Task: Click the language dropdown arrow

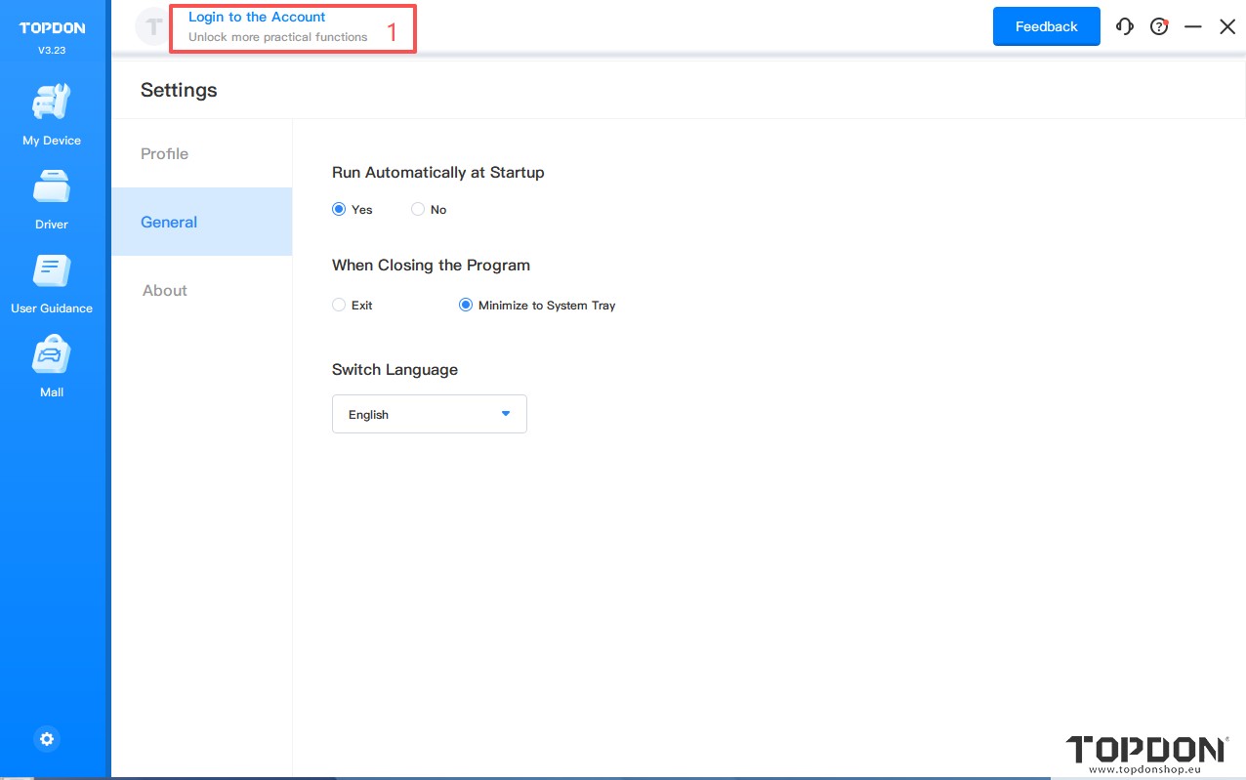Action: 506,414
